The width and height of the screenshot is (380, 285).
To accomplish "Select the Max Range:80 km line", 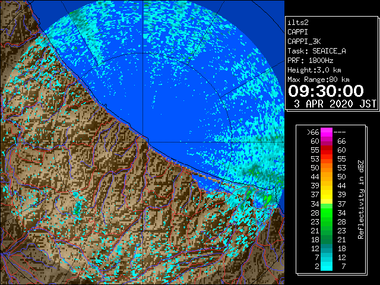I will click(x=318, y=80).
